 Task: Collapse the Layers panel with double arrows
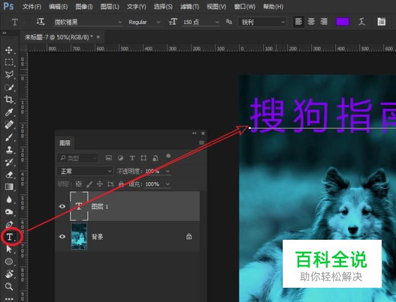point(194,133)
